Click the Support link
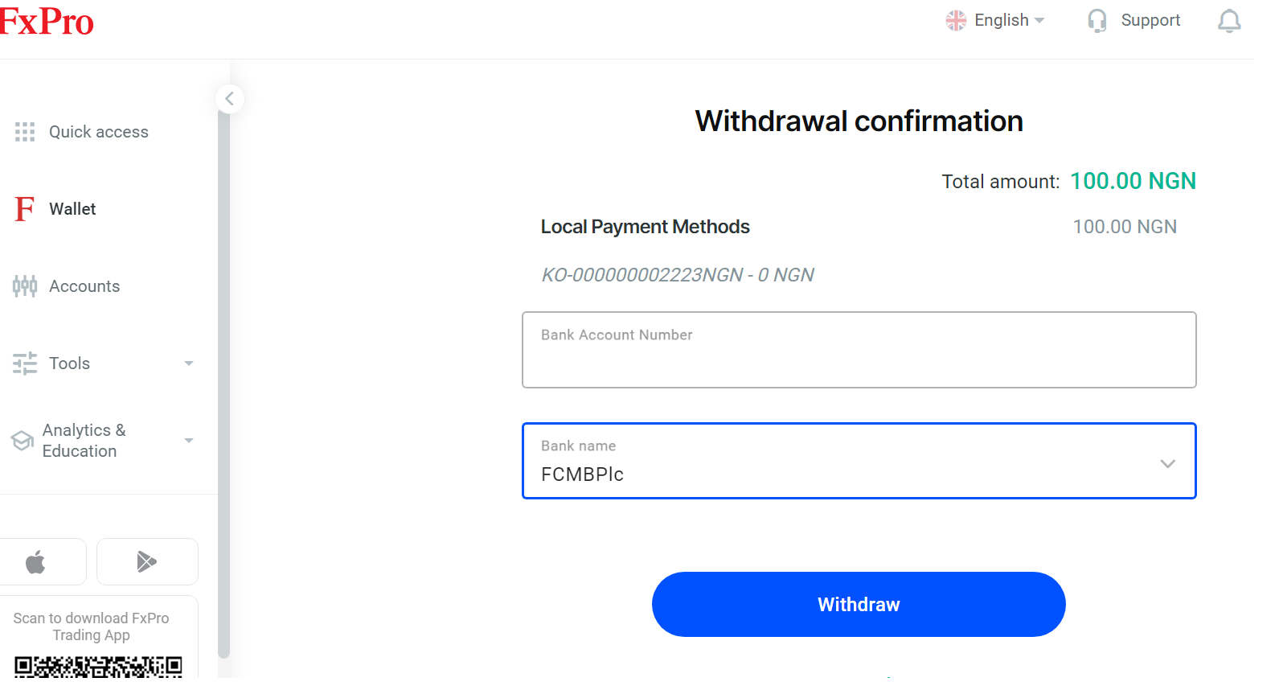This screenshot has width=1279, height=690. click(1150, 21)
